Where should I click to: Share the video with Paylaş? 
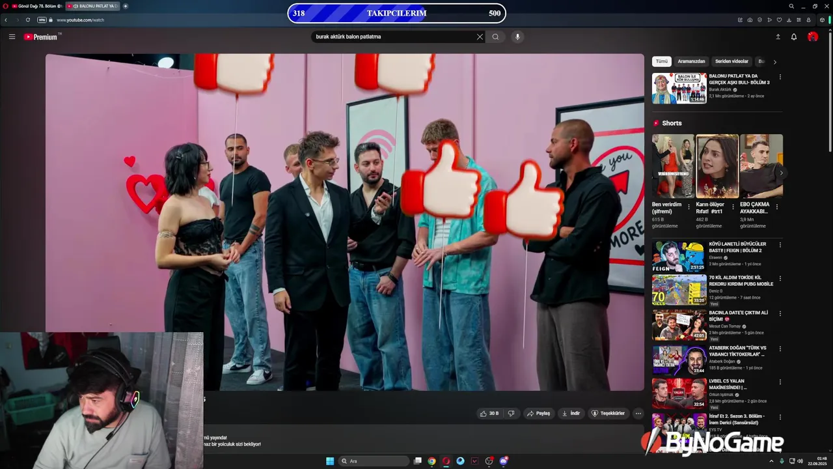(x=539, y=413)
